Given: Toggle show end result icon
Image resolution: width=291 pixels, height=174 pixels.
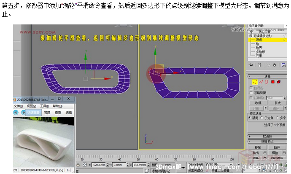Looking at the screenshot, I should coord(259,65).
